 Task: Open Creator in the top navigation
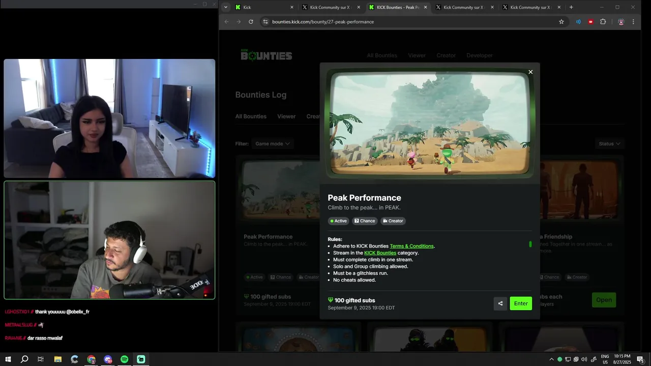click(x=446, y=55)
